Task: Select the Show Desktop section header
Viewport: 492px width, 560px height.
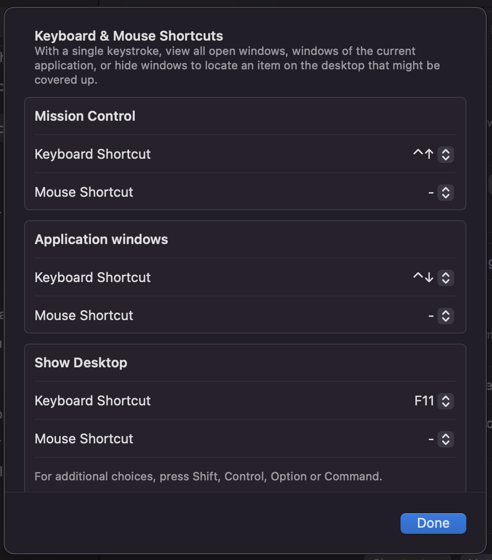Action: point(81,363)
